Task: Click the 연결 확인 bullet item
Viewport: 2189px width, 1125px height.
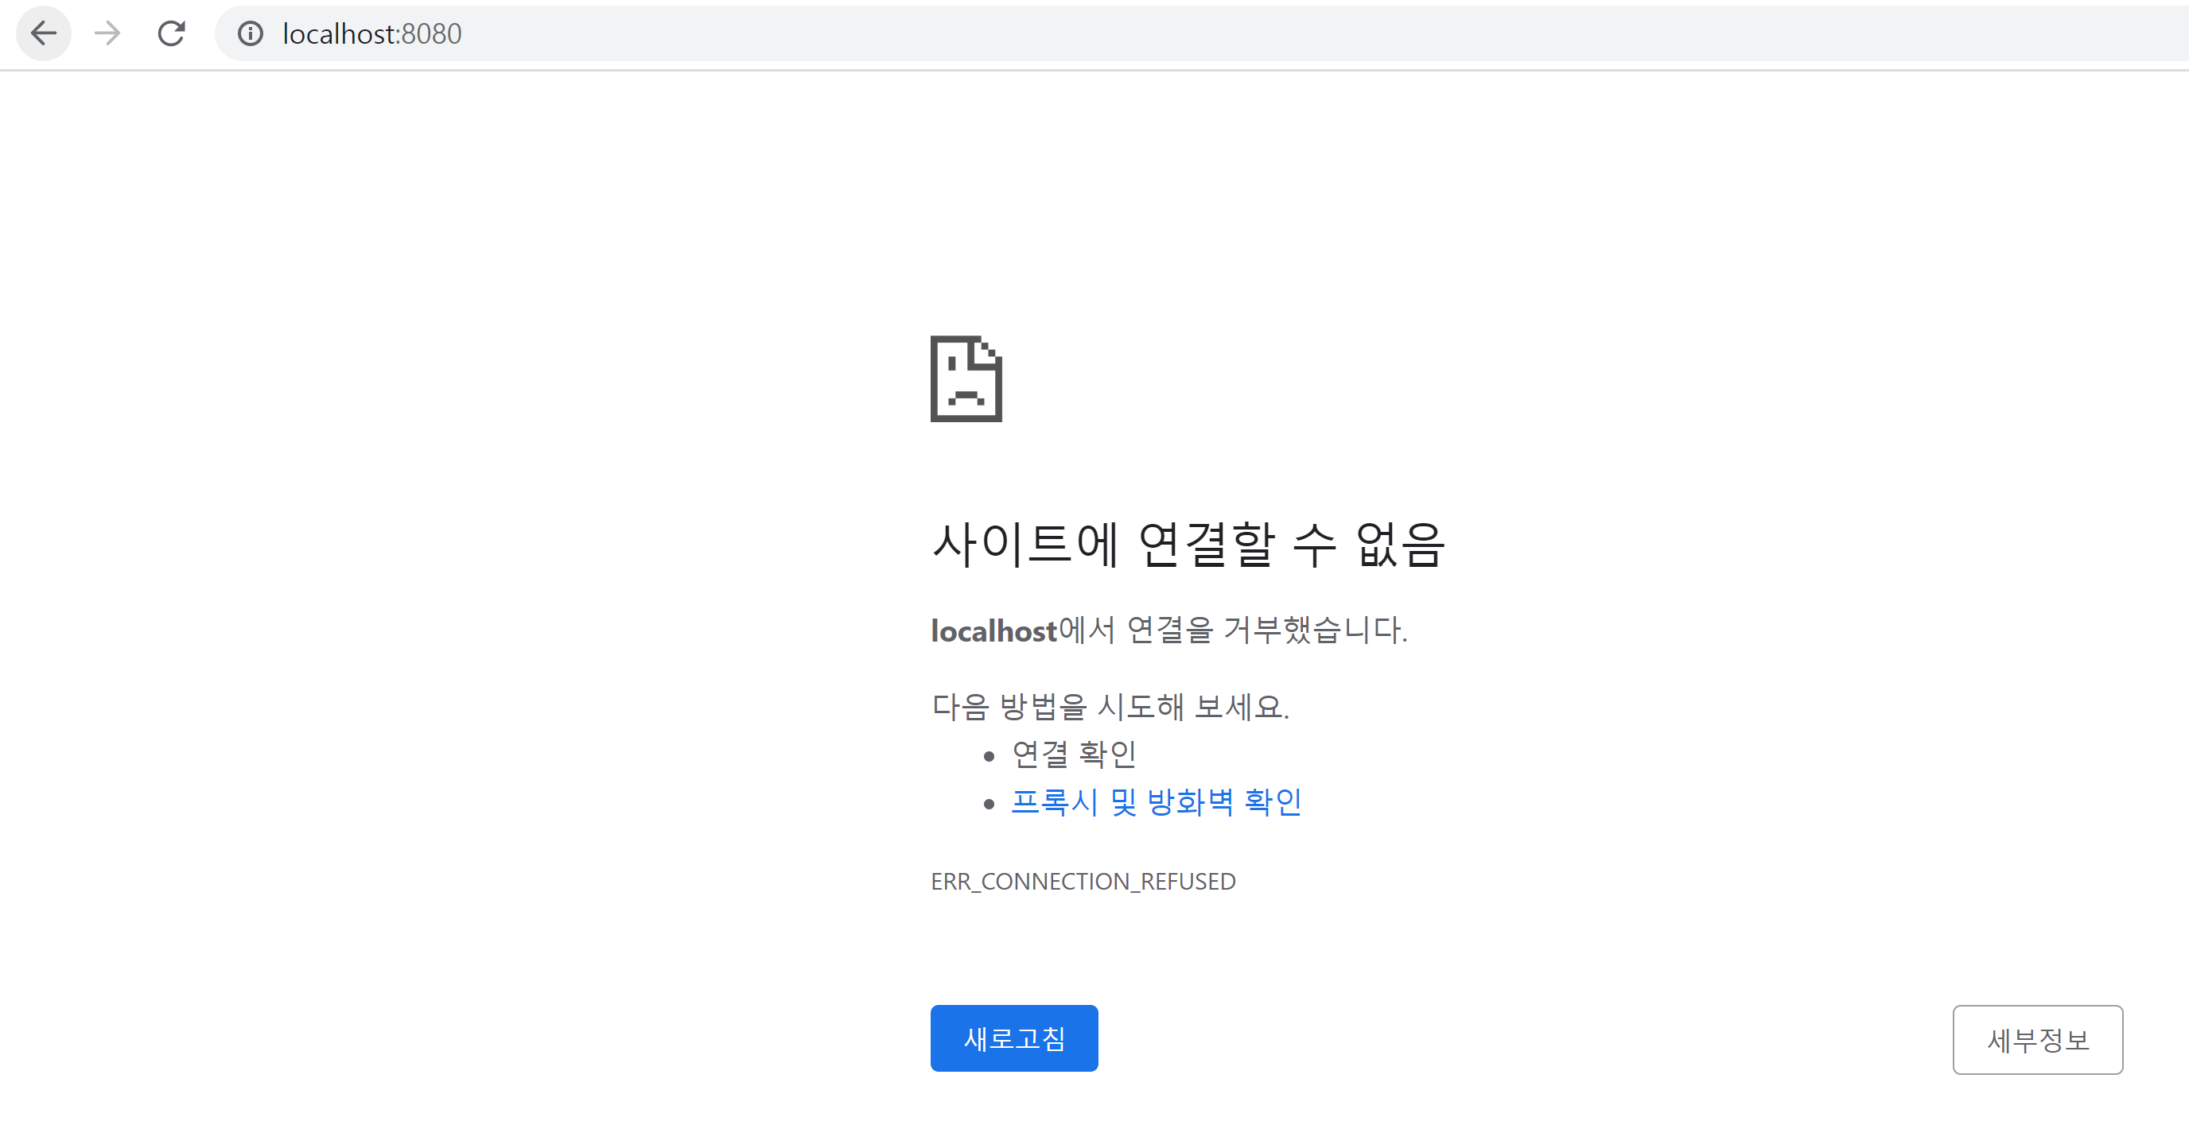Action: click(x=1074, y=754)
